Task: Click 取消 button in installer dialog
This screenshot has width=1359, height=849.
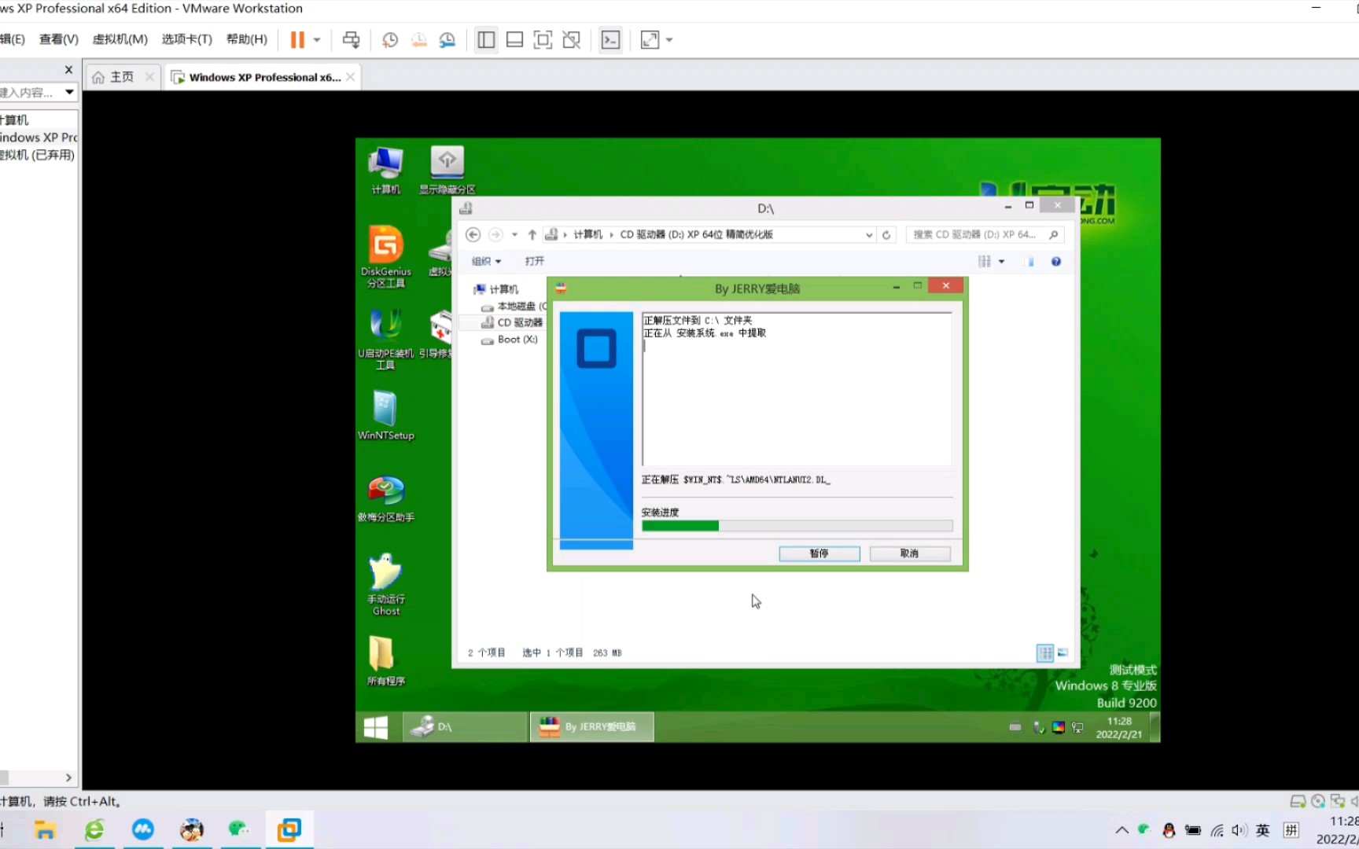Action: (910, 553)
